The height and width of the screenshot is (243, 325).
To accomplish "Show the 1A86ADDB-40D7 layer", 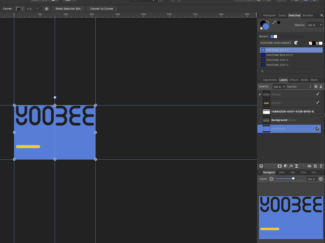I will [x=317, y=112].
